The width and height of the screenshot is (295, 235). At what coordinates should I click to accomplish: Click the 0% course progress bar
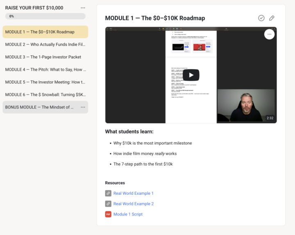point(45,16)
